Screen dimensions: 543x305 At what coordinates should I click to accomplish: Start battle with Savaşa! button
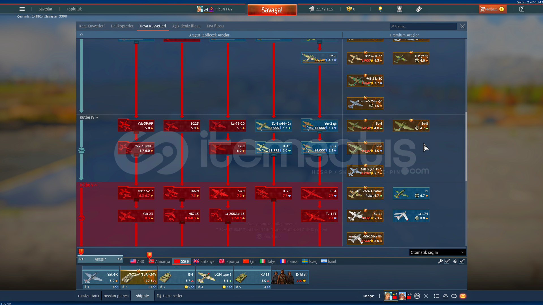(x=272, y=10)
